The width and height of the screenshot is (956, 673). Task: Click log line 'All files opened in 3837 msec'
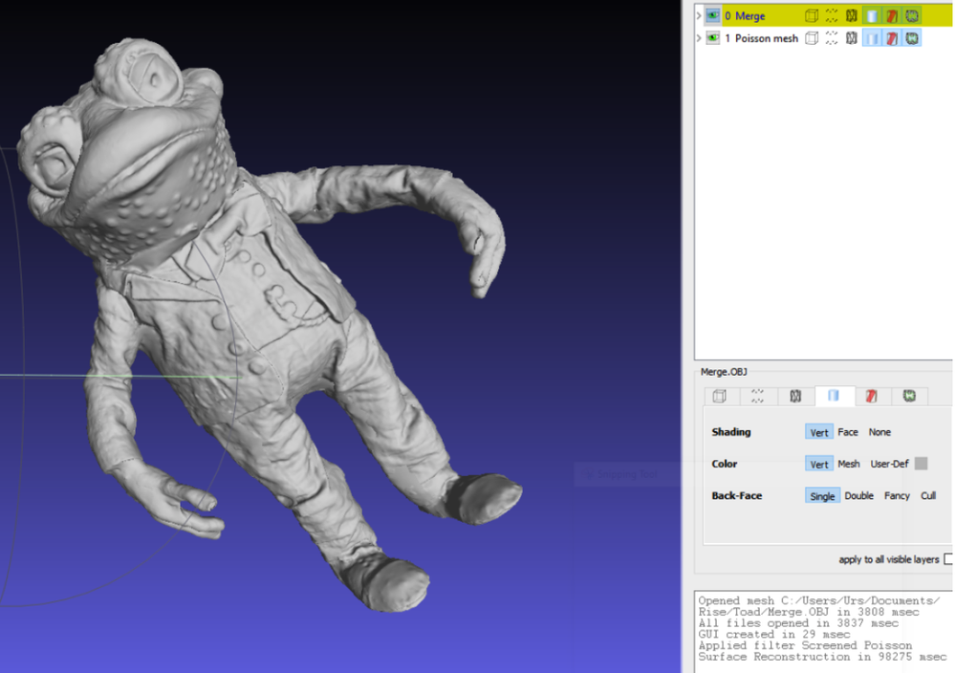[x=798, y=623]
